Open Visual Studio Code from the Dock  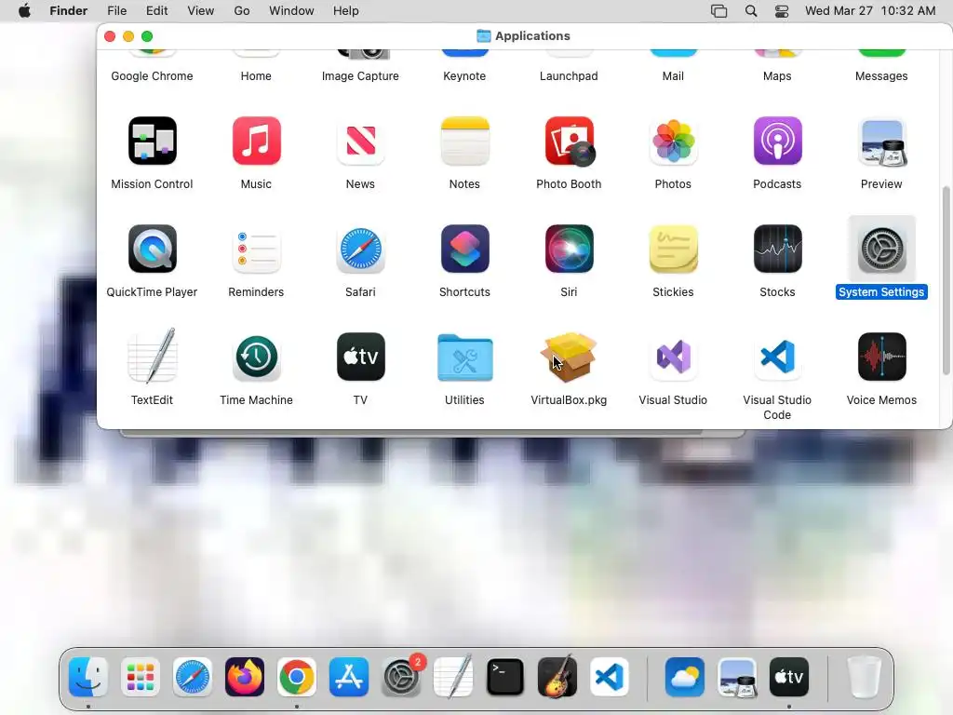coord(610,677)
